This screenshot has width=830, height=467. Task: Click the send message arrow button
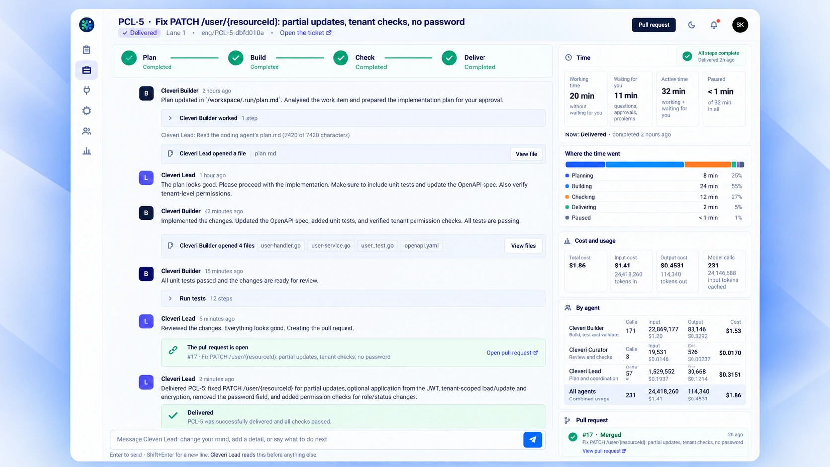533,439
